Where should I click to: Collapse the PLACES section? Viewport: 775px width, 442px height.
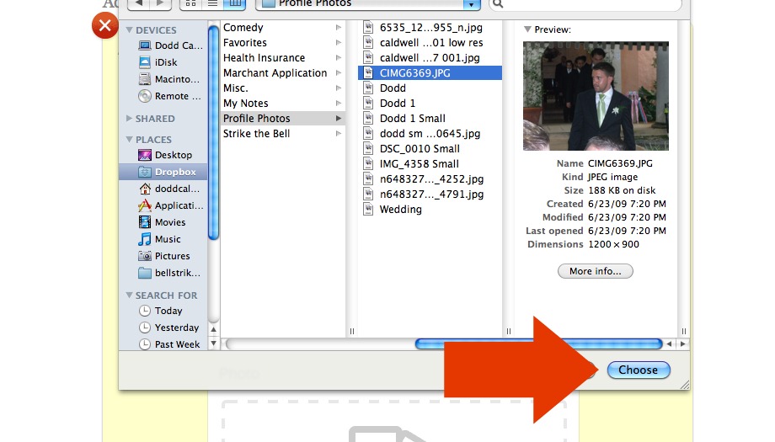pos(129,140)
